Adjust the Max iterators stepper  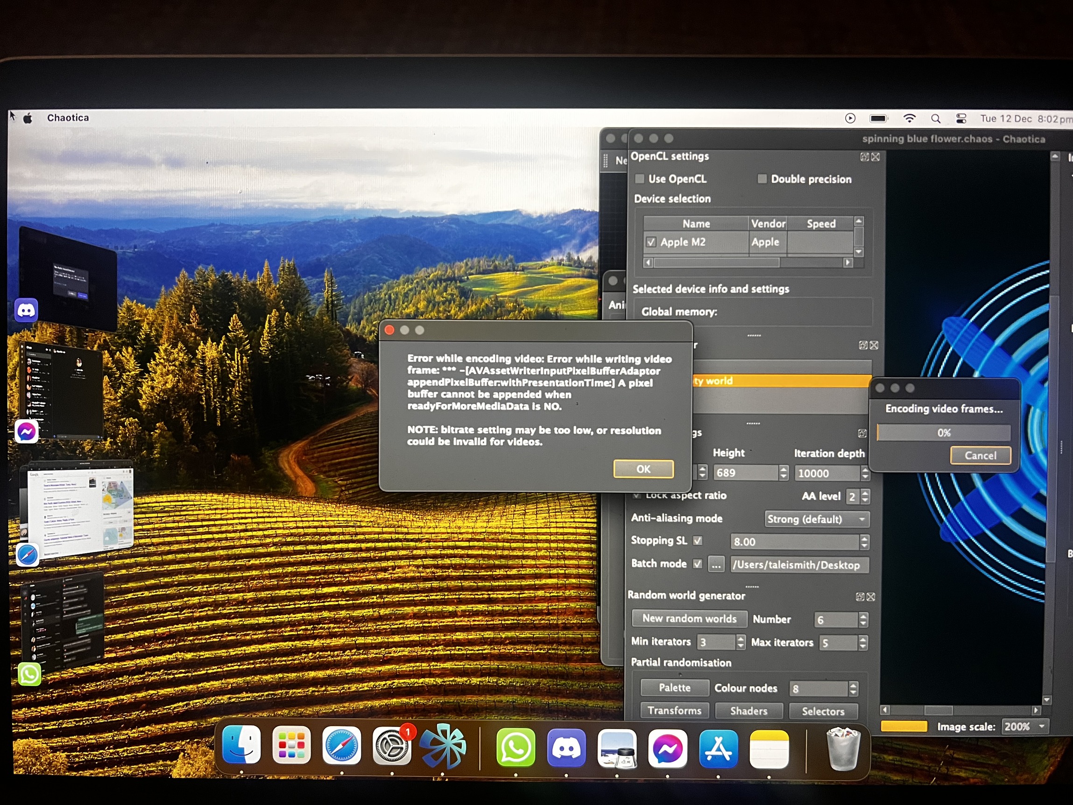[x=862, y=643]
